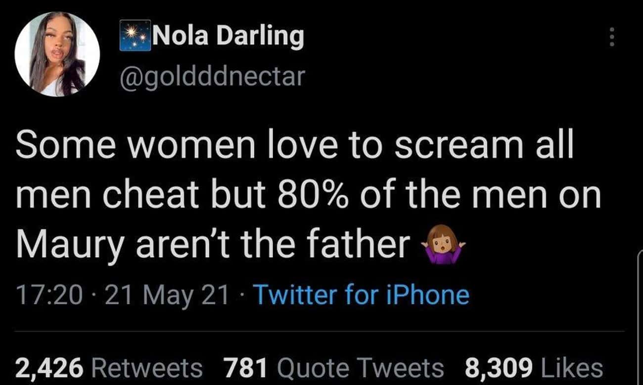The image size is (643, 385).
Task: Click the 781 quote tweet count
Action: tap(246, 368)
